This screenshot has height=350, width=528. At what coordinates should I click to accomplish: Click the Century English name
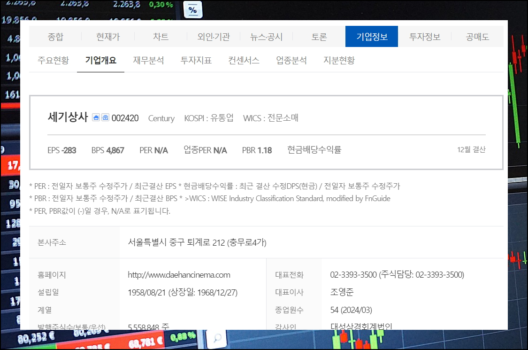(x=161, y=118)
